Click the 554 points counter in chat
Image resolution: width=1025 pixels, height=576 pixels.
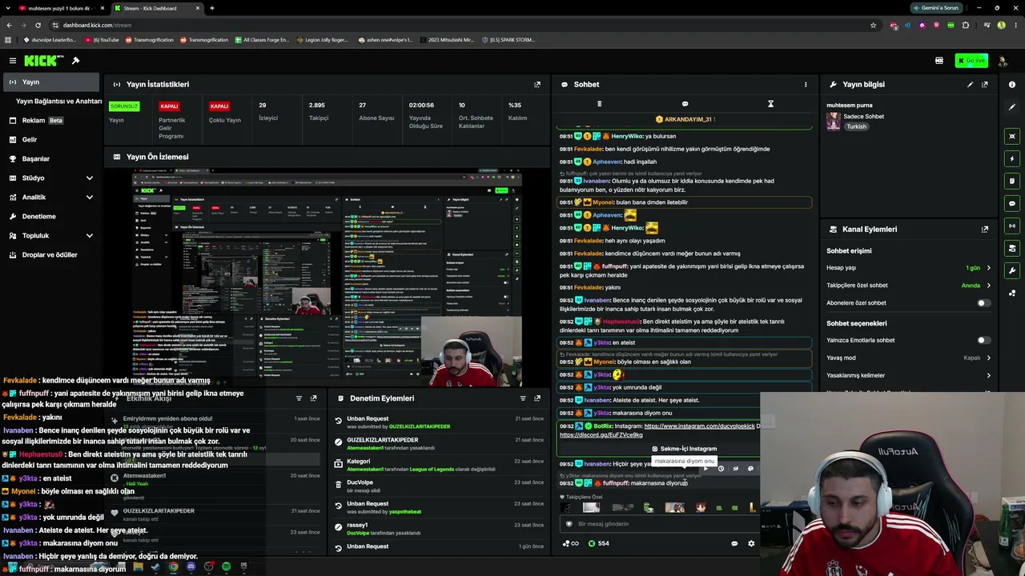tap(598, 544)
